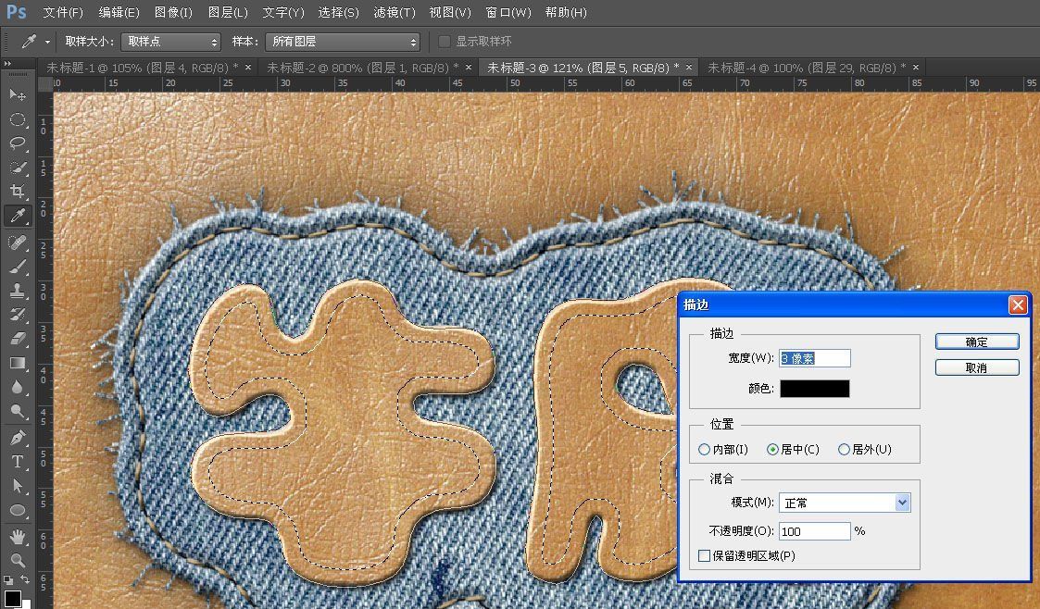Open the 选择(S) menu
The width and height of the screenshot is (1040, 609).
pyautogui.click(x=338, y=12)
